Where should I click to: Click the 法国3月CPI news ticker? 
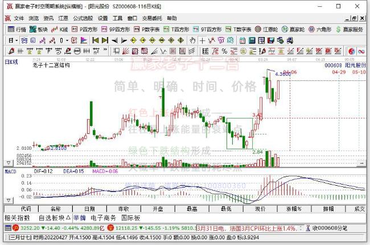coord(247,228)
